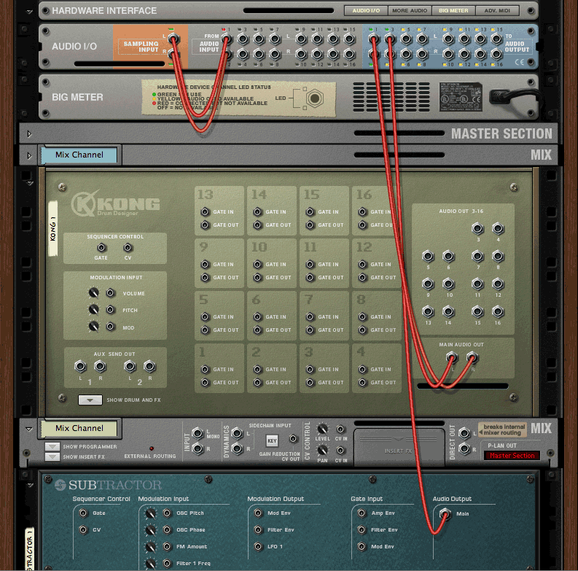Click the lower Mix Channel name label
Viewport: 578px width, 571px height.
(x=79, y=428)
